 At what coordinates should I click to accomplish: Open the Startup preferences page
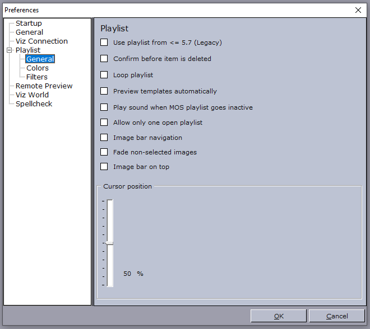click(x=29, y=23)
